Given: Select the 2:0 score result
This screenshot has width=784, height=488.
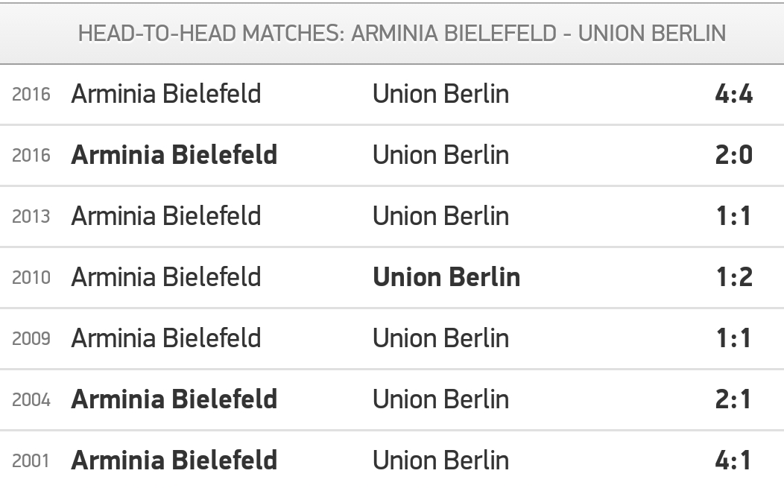Looking at the screenshot, I should (733, 155).
